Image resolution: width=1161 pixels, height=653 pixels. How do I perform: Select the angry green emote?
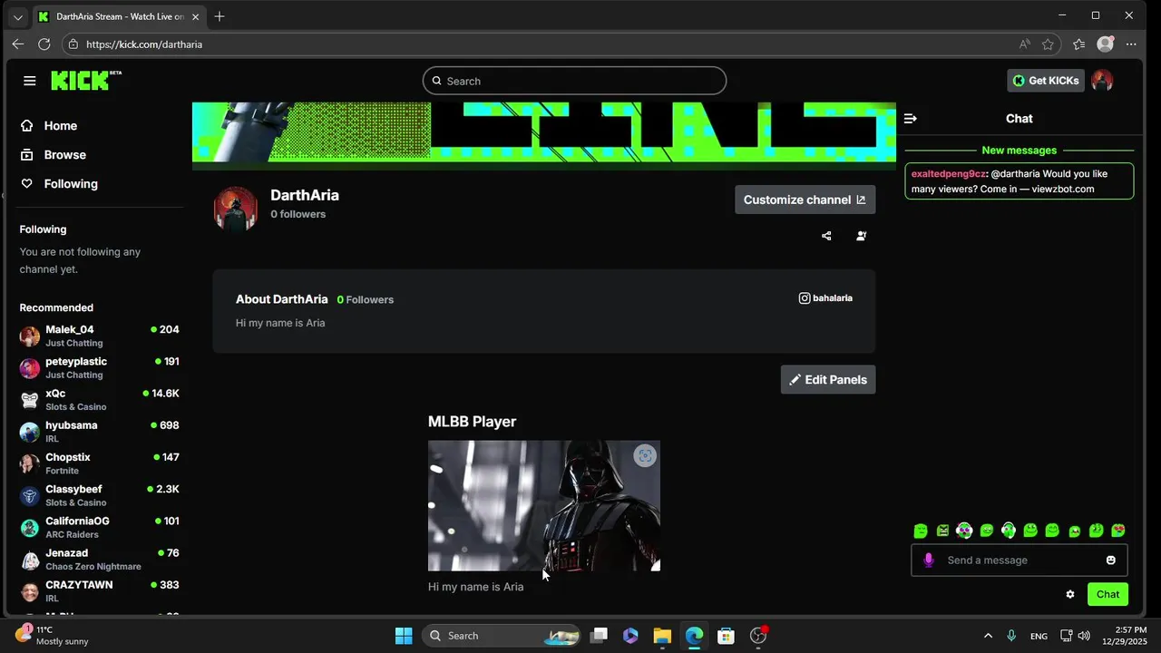(942, 531)
